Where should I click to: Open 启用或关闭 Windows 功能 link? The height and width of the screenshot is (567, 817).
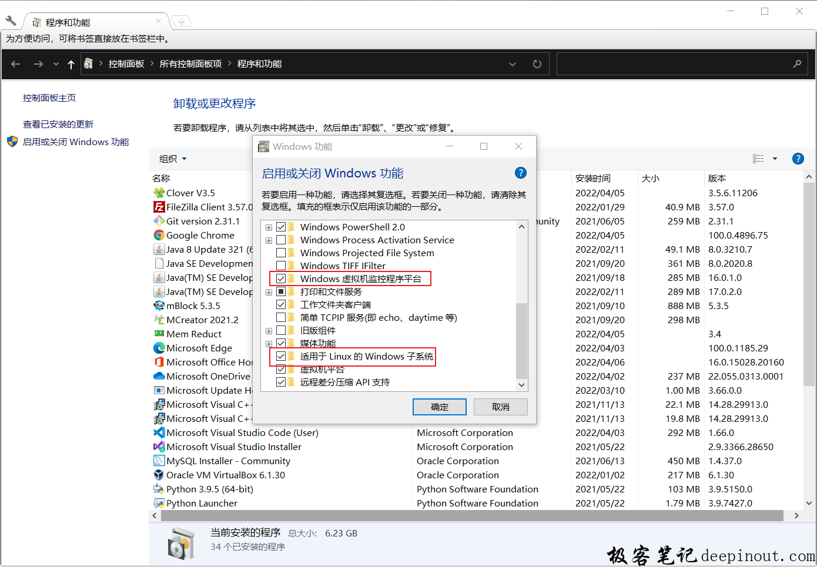76,142
